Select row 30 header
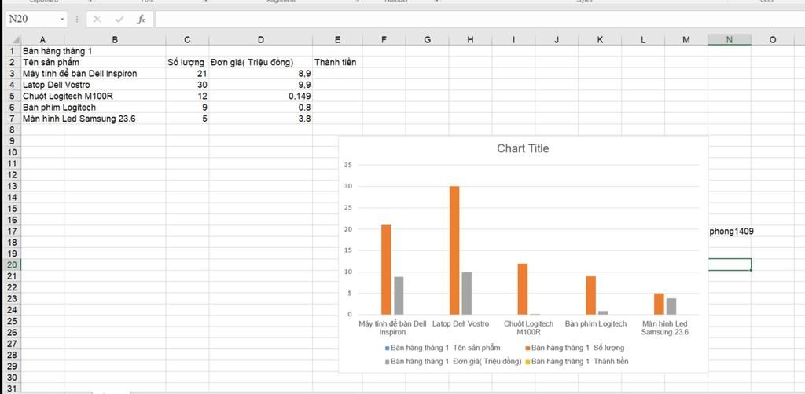This screenshot has height=394, width=805. [x=11, y=378]
